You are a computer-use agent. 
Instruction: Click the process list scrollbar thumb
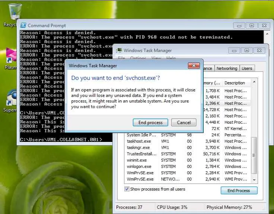tap(254, 155)
